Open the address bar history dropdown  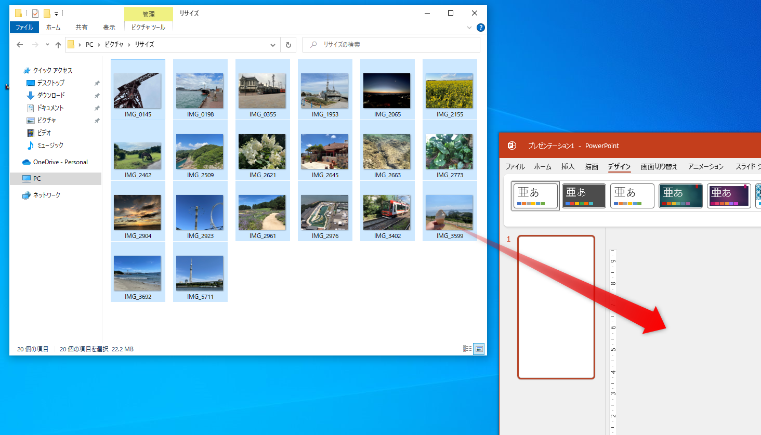click(x=272, y=45)
